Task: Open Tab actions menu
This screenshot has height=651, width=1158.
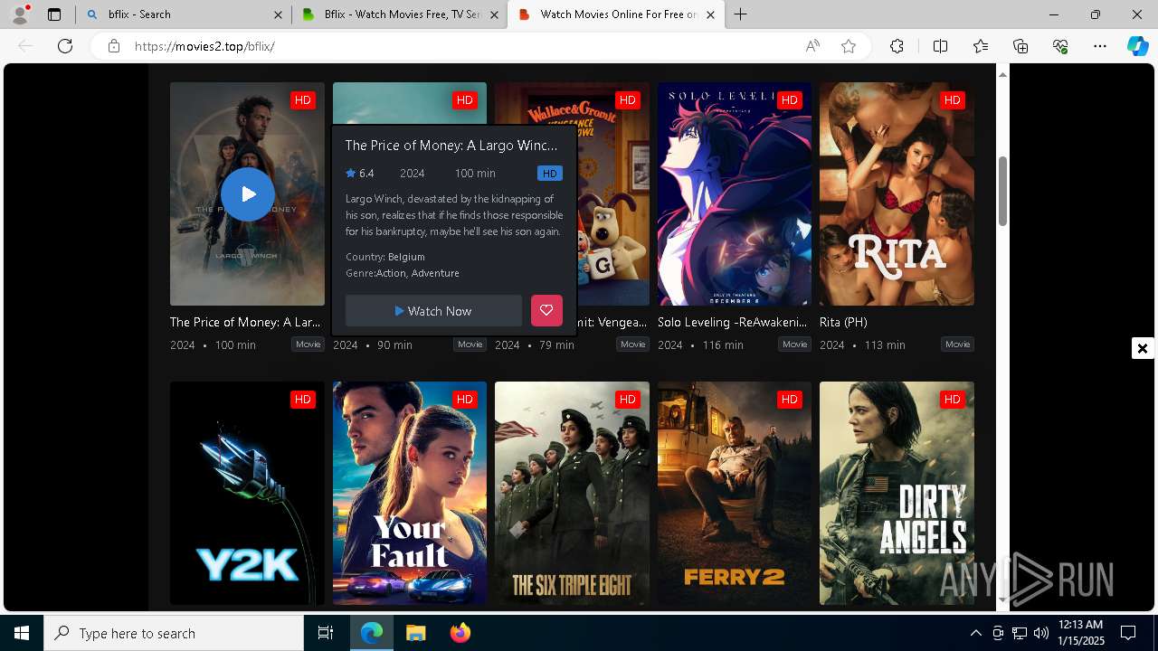Action: (54, 14)
